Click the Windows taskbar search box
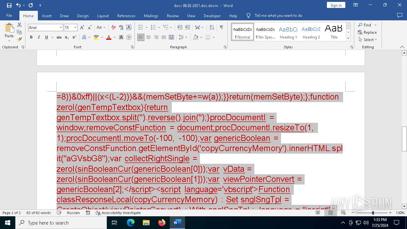This screenshot has height=229, width=407. [61, 223]
